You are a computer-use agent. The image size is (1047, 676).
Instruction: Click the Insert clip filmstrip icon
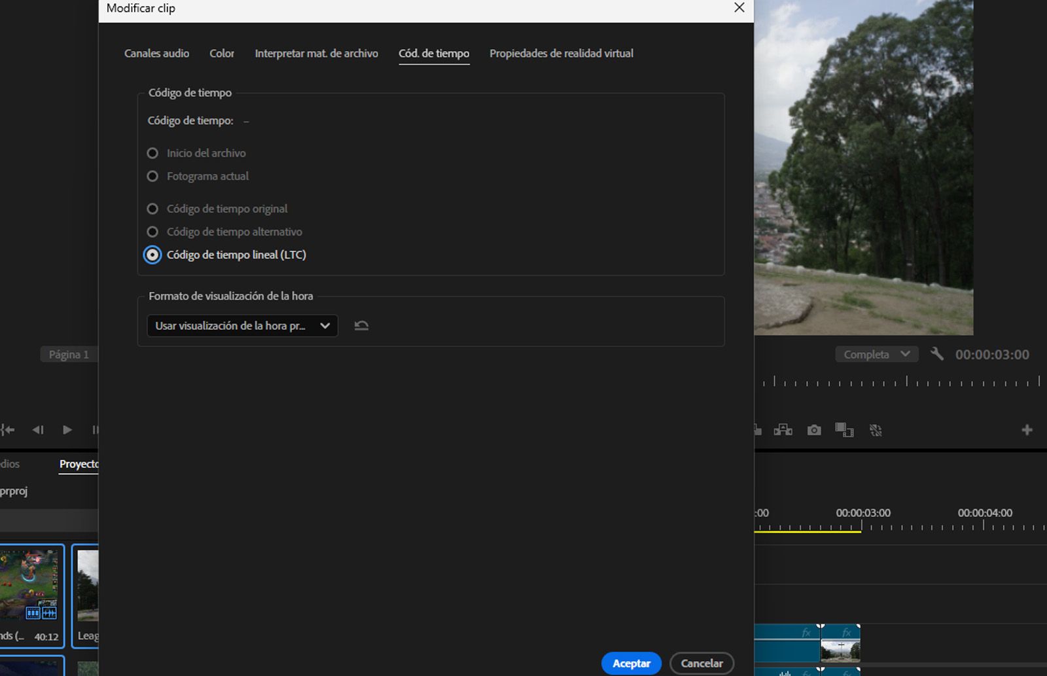[x=783, y=430]
